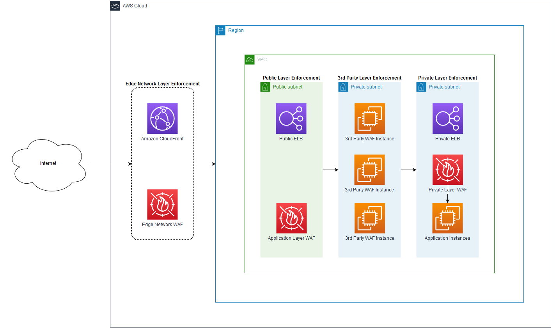Select the middle 3rd Party WAF Instance icon

(x=369, y=170)
